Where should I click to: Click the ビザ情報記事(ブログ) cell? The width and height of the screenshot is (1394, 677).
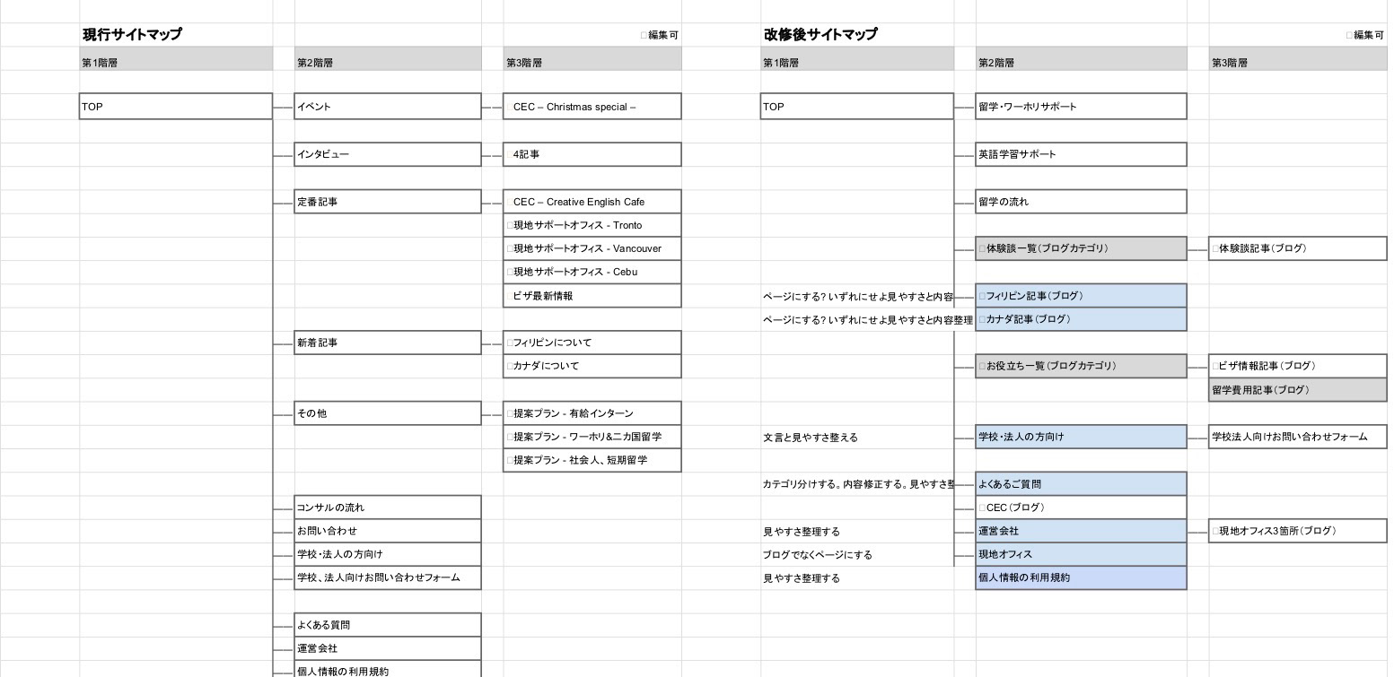point(1298,366)
